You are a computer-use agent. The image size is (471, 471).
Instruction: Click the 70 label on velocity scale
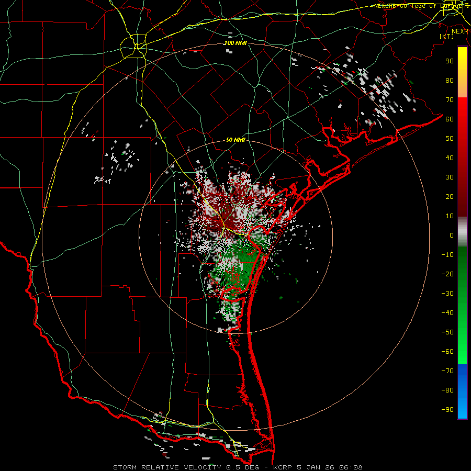(x=450, y=100)
